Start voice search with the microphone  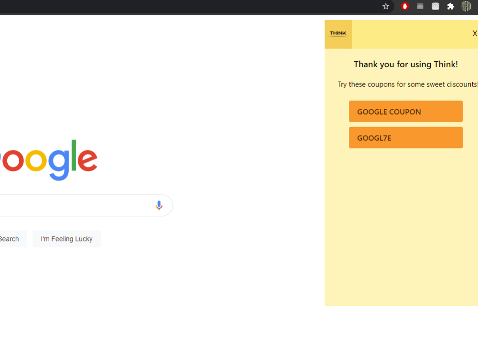[159, 205]
